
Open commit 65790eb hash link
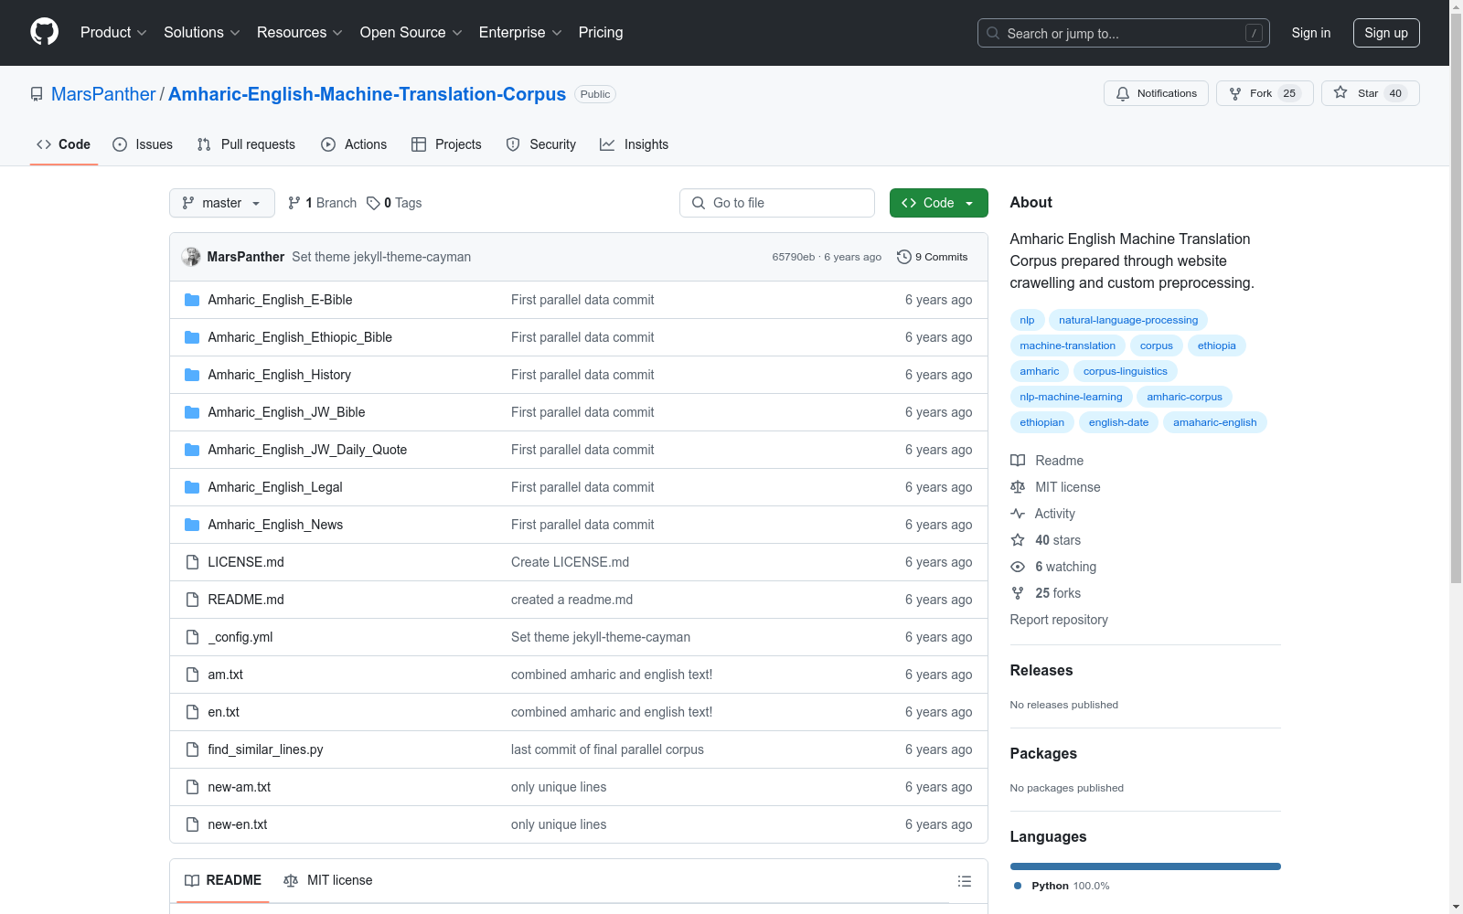(794, 257)
